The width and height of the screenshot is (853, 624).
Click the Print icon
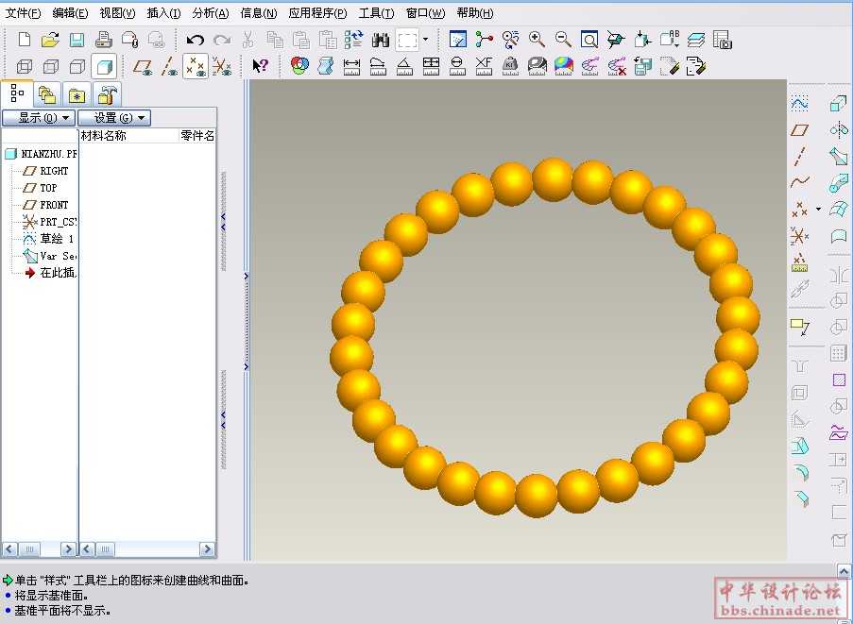pyautogui.click(x=104, y=40)
